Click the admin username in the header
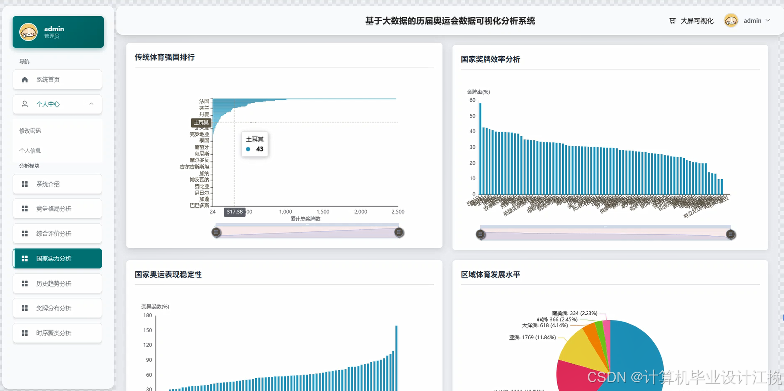The image size is (784, 391). (752, 21)
